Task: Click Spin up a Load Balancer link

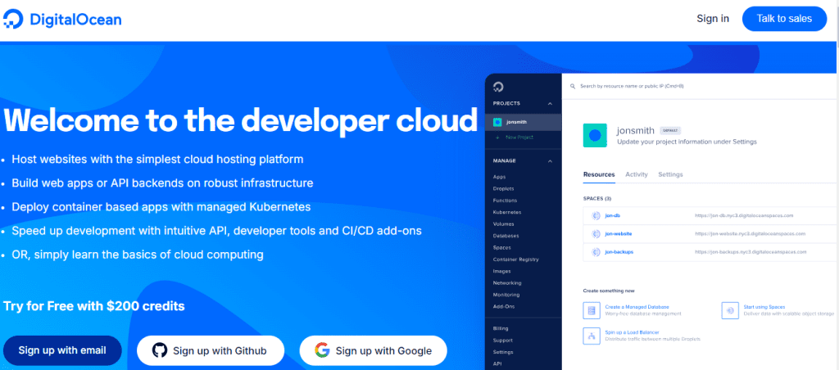Action: pos(632,332)
